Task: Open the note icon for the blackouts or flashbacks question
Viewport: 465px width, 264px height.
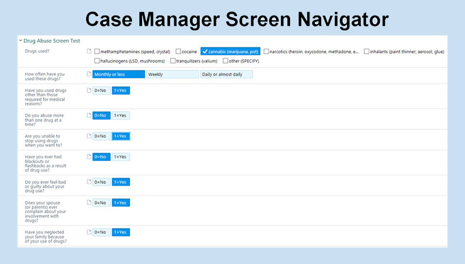Action: point(89,156)
